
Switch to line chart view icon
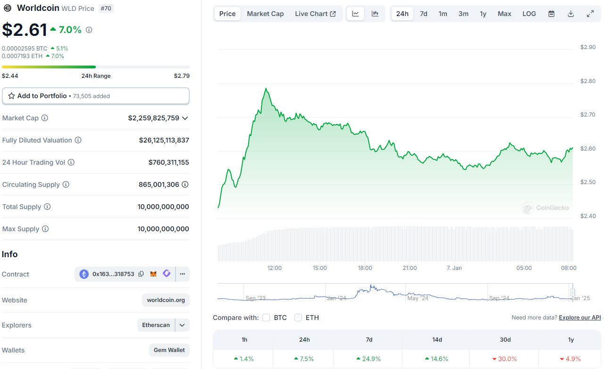pos(355,14)
